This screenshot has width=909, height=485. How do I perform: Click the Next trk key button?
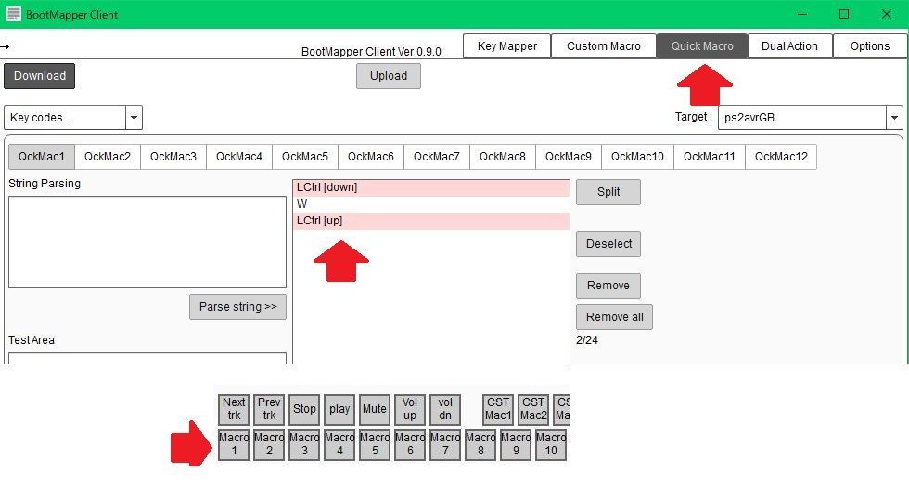pyautogui.click(x=234, y=409)
